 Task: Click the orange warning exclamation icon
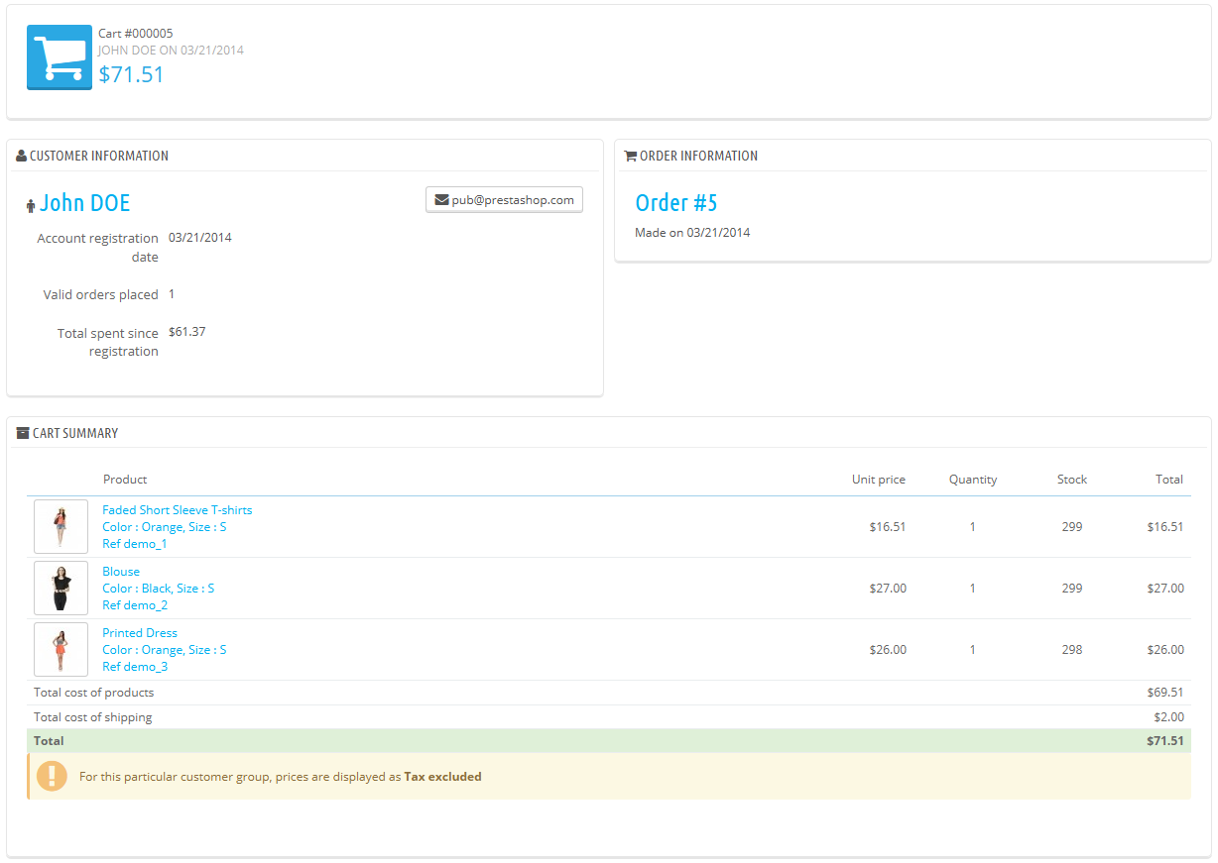(52, 776)
